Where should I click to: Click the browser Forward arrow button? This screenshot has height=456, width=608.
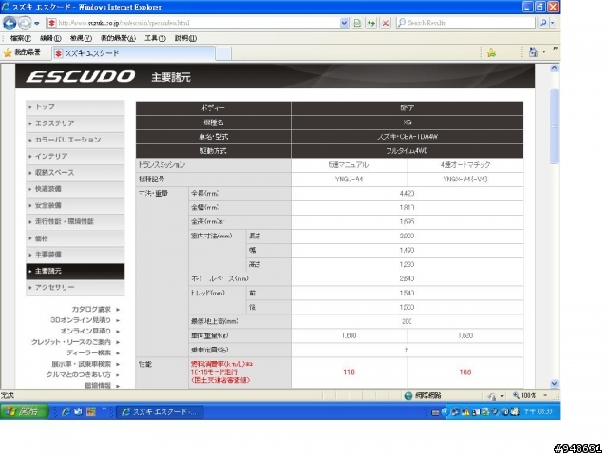tap(26, 23)
